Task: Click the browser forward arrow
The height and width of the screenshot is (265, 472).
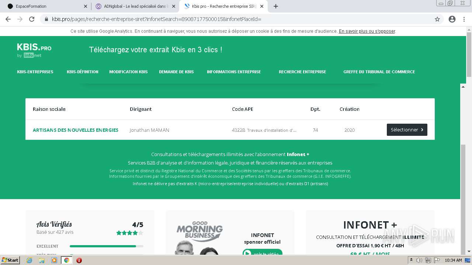Action: [20, 19]
